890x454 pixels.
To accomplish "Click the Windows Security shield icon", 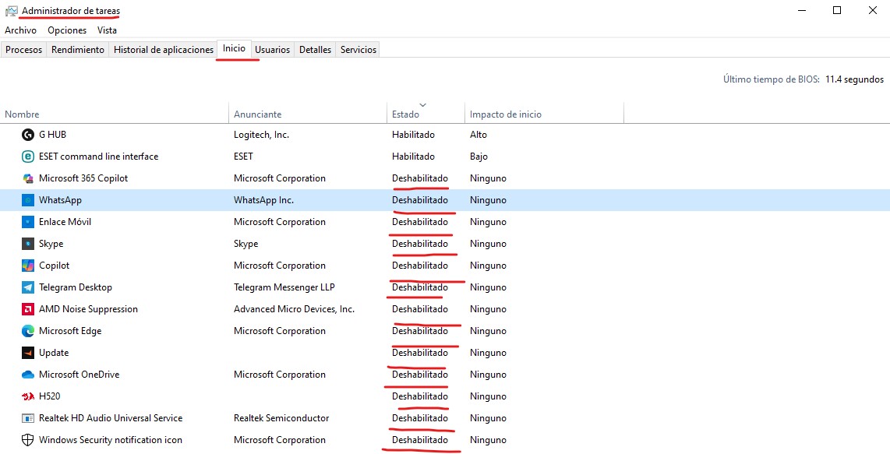I will 28,440.
